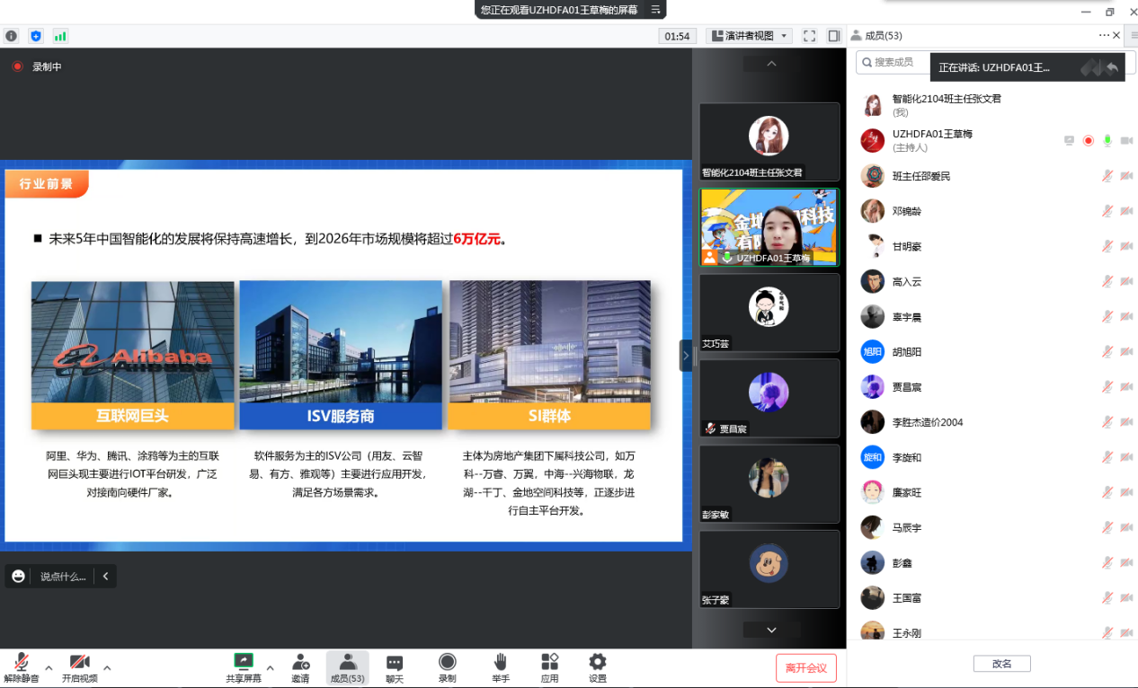Click the 改名 rename button

point(1001,664)
